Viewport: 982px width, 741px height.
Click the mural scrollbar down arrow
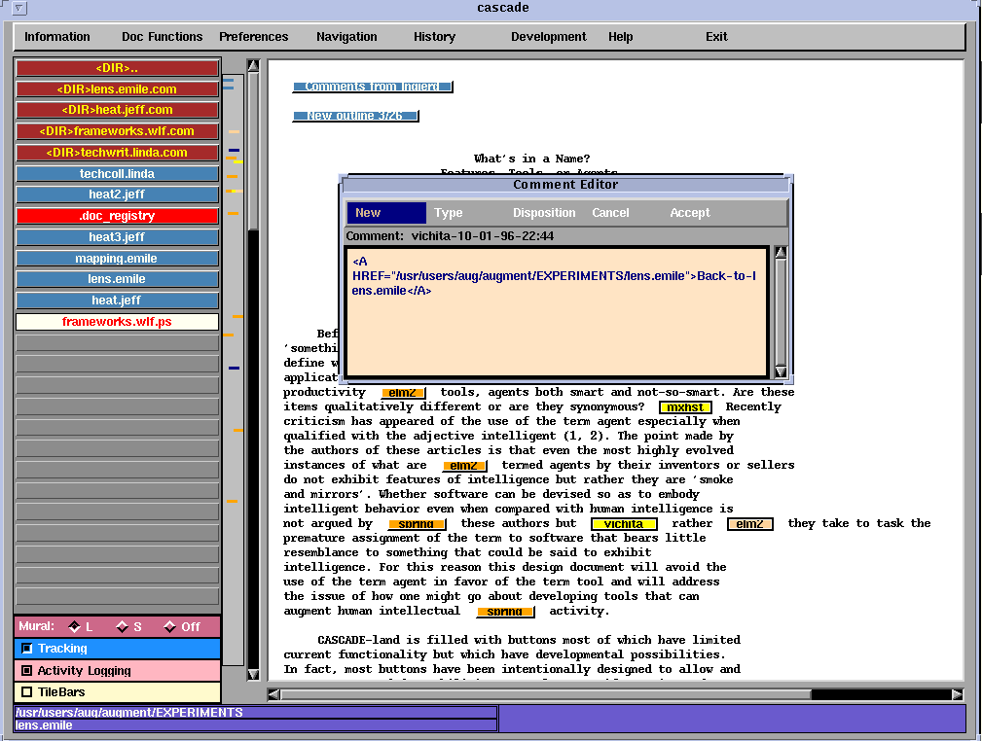tap(253, 674)
